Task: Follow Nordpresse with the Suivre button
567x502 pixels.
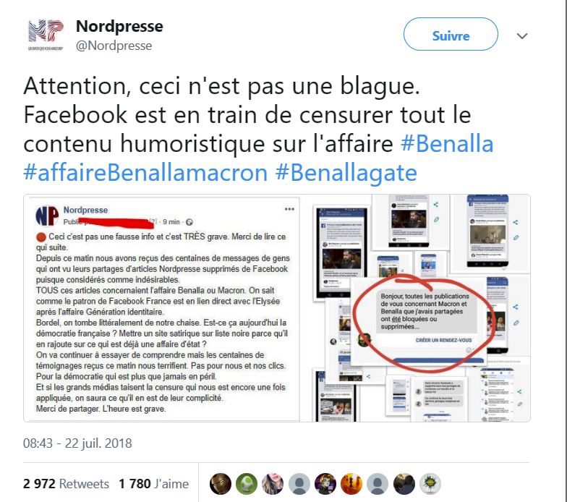Action: click(451, 35)
